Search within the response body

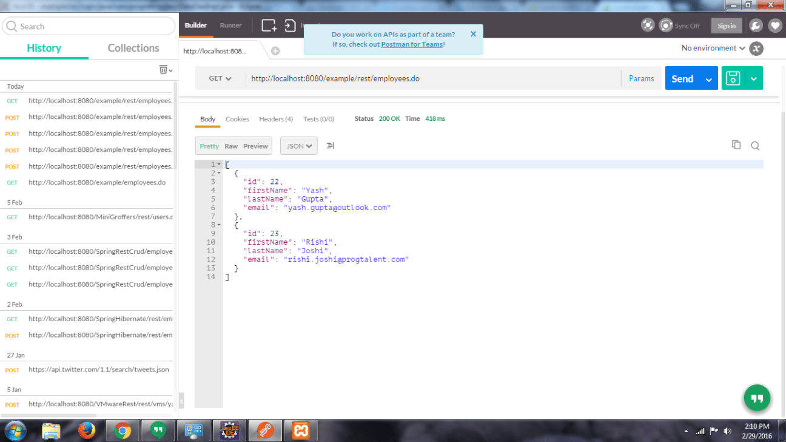(755, 145)
